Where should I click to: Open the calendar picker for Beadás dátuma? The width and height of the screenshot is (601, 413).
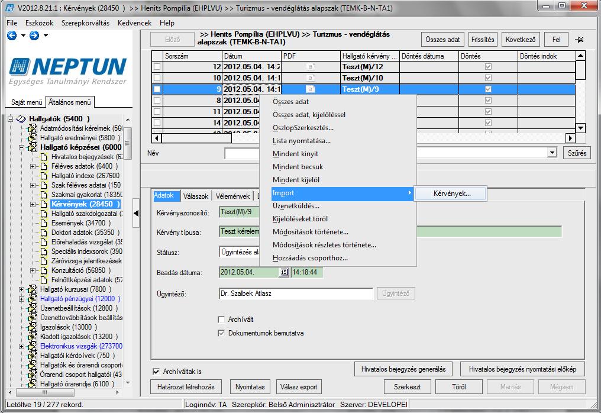pos(283,272)
